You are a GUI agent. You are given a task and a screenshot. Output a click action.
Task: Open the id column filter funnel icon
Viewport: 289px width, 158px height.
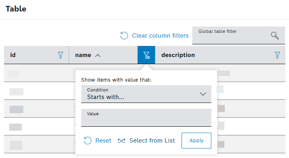pos(60,55)
